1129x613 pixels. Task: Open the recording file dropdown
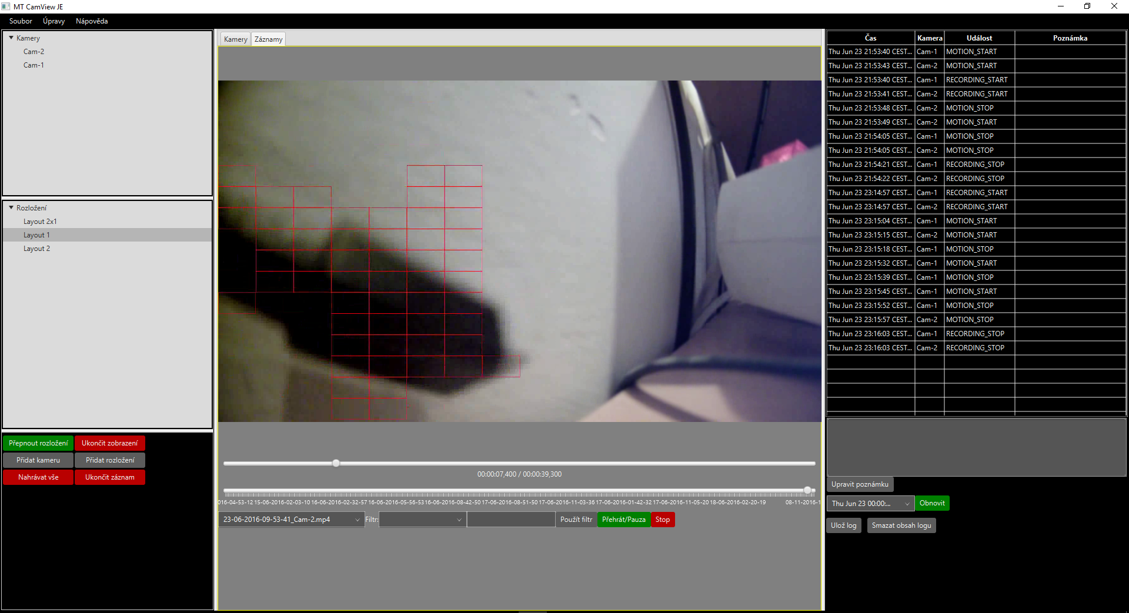click(356, 520)
